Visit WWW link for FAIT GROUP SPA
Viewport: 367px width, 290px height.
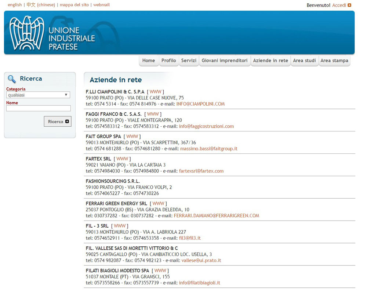tap(132, 136)
